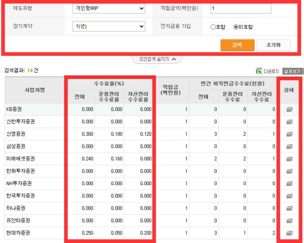Image resolution: width=304 pixels, height=243 pixels.
Task: Open detail icon for NH투자증권 row
Action: pos(289,183)
